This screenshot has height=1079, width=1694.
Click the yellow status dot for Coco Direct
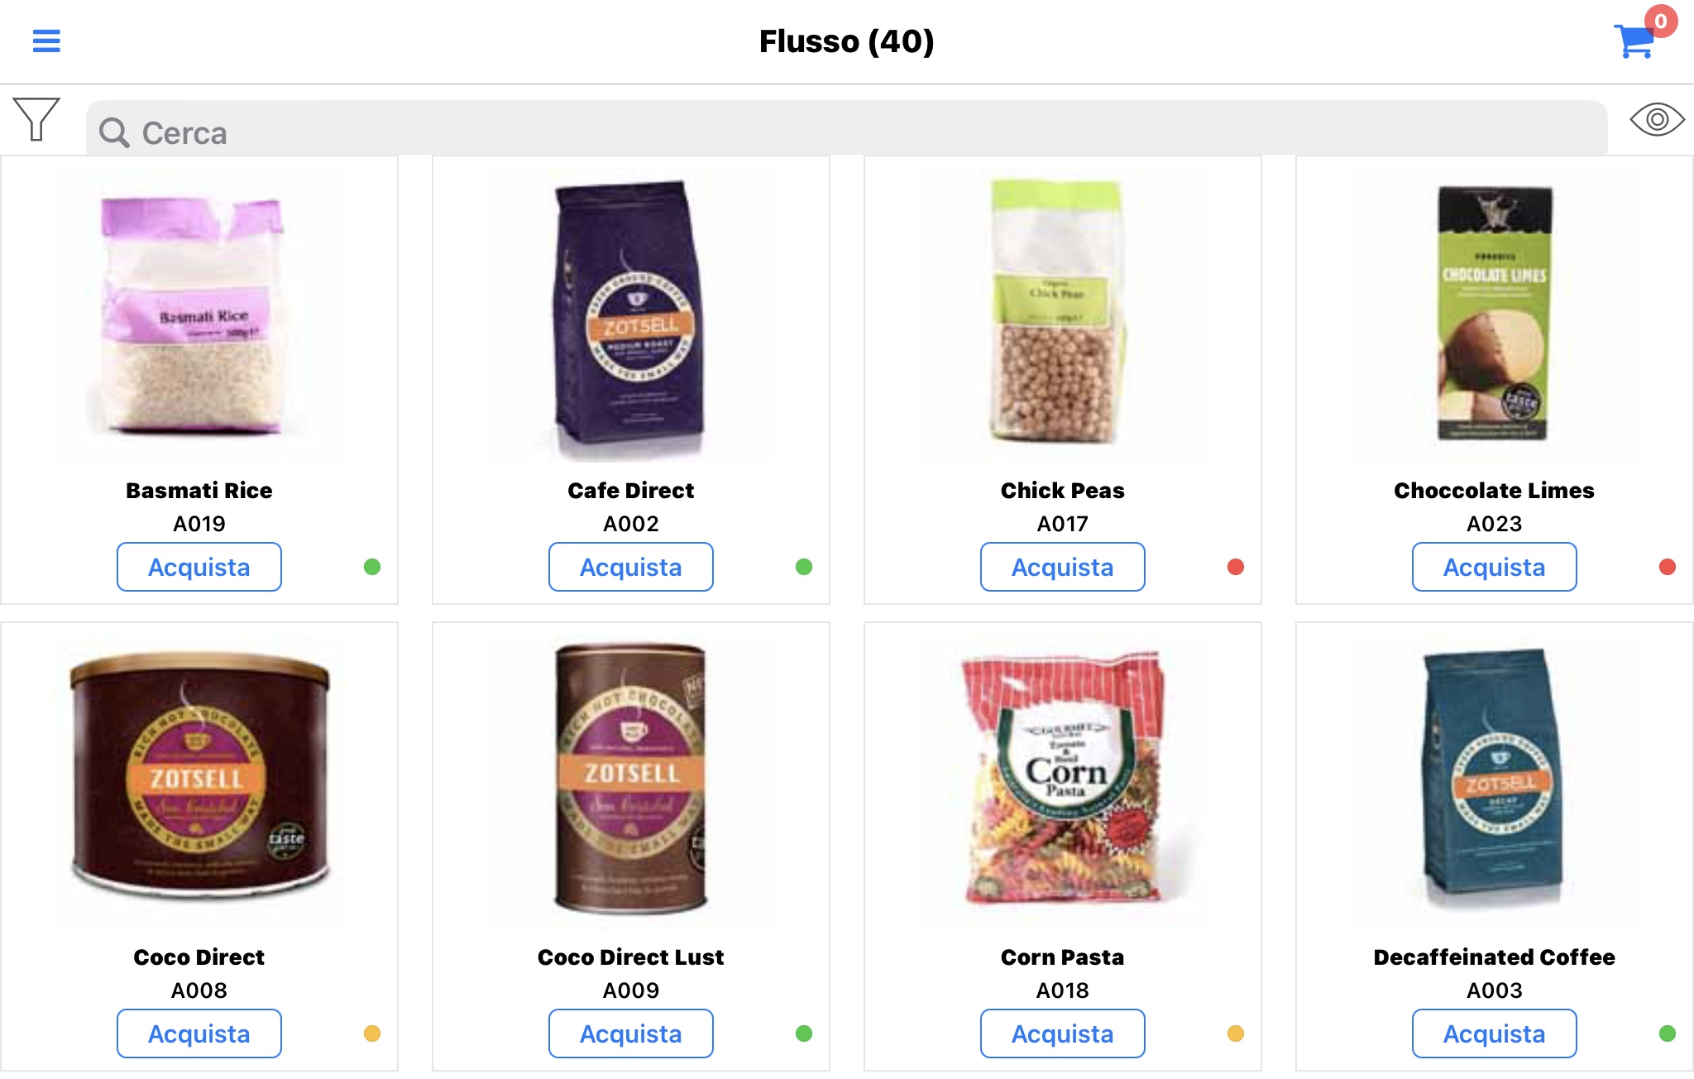coord(372,1033)
